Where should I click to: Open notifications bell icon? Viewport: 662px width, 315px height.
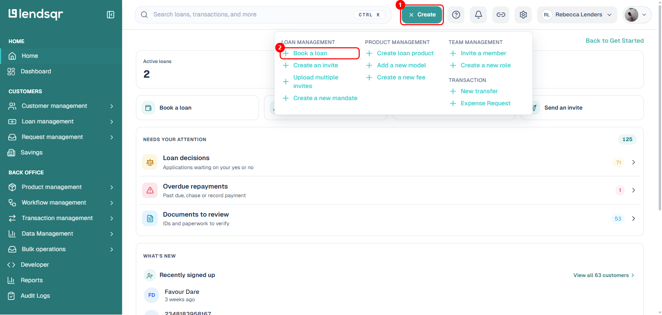click(478, 15)
